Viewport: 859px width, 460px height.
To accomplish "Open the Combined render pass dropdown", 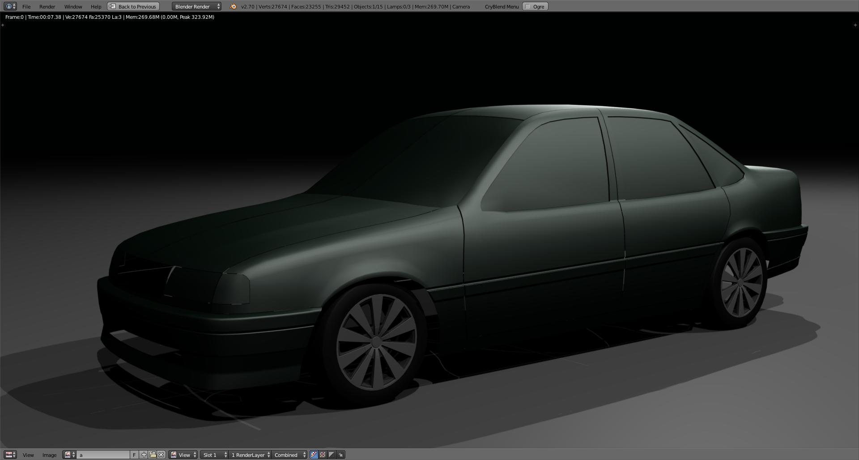I will click(289, 455).
